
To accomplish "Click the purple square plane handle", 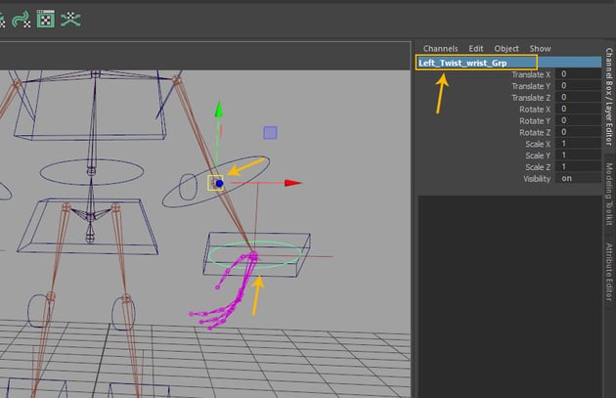I will point(270,132).
